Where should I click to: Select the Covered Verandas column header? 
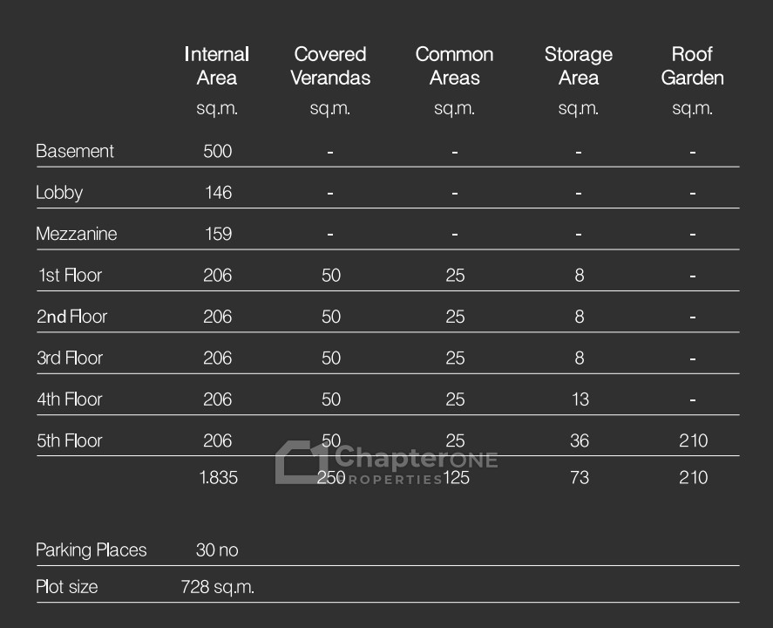coord(330,66)
